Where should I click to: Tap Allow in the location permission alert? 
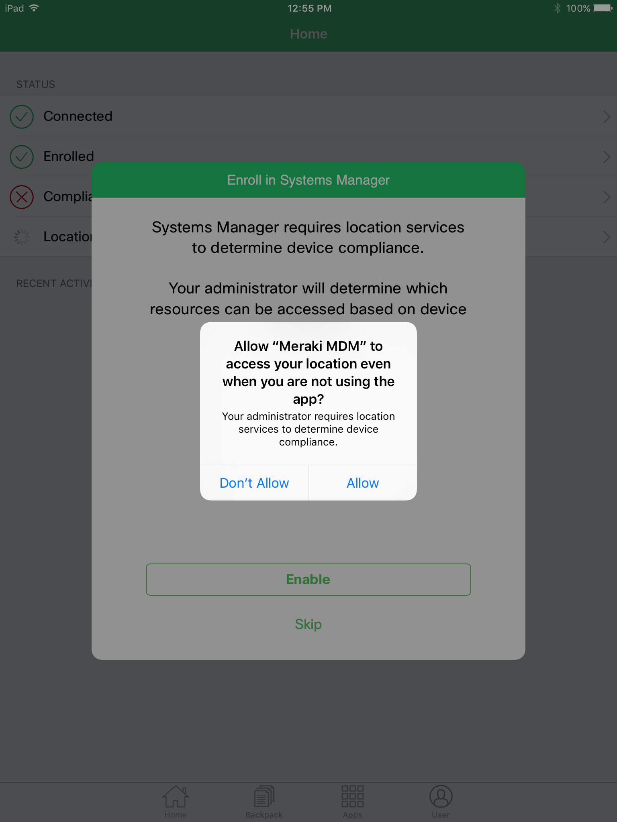tap(363, 483)
